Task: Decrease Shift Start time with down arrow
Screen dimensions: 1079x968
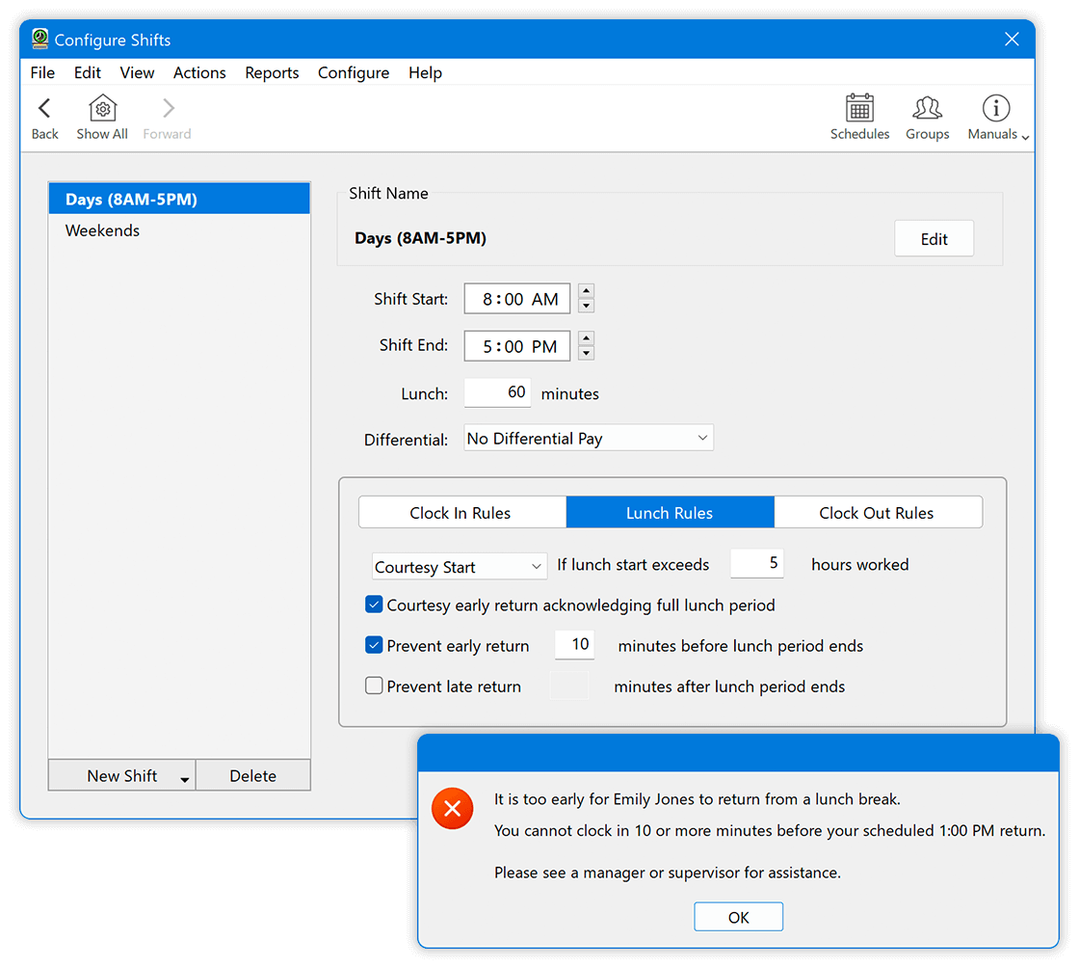Action: (x=587, y=307)
